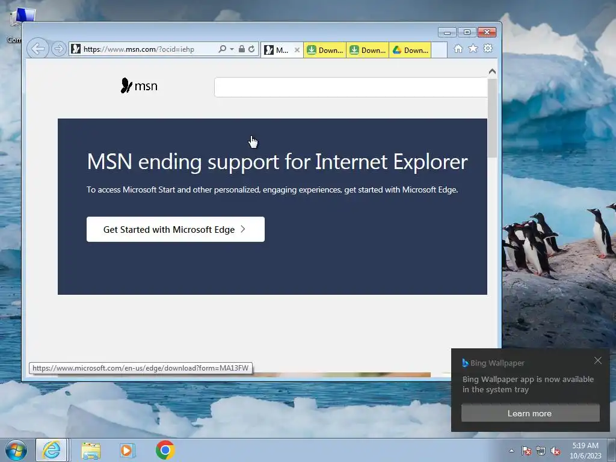
Task: Show hidden system tray icons
Action: coord(511,451)
